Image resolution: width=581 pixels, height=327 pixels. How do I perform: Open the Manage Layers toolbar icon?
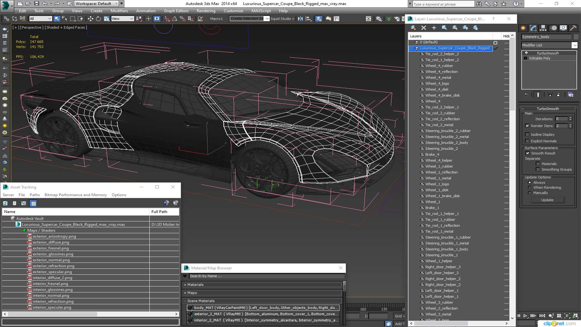pos(319,19)
